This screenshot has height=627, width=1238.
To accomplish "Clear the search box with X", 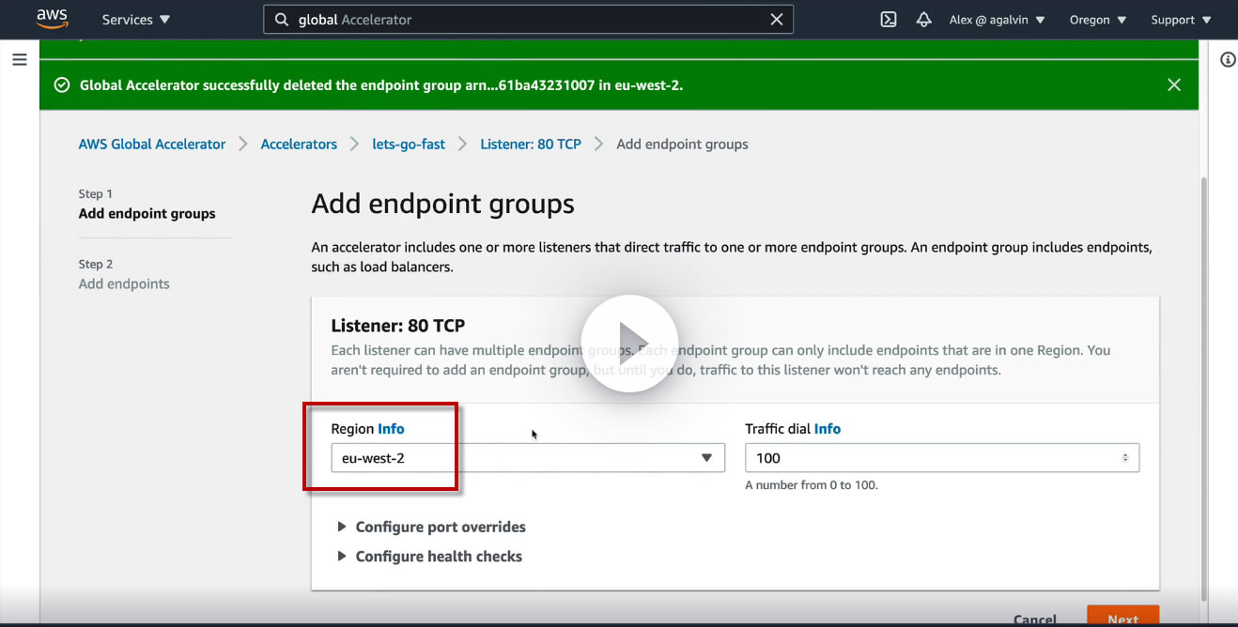I will point(776,20).
